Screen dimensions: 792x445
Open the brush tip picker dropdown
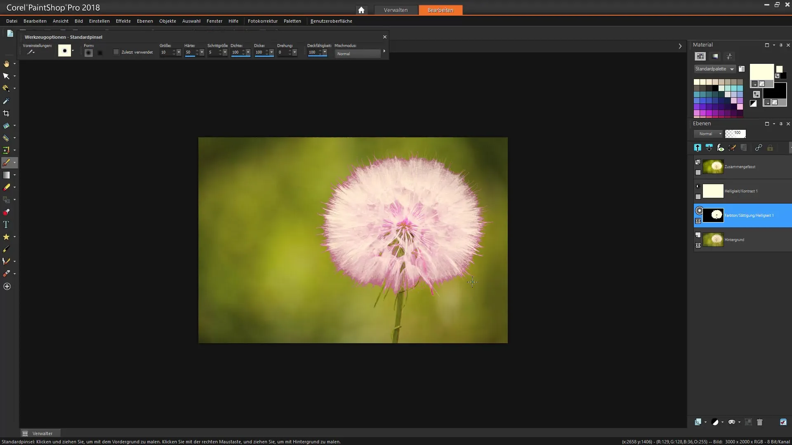[x=73, y=51]
